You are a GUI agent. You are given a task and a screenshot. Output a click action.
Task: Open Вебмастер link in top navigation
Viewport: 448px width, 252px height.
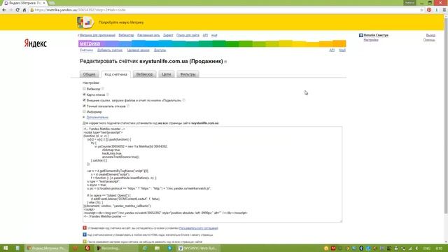[126, 35]
